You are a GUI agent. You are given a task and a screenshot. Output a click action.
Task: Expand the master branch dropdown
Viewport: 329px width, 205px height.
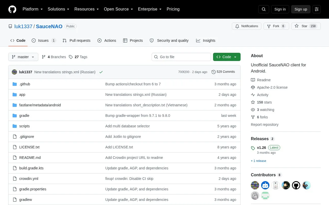click(23, 57)
